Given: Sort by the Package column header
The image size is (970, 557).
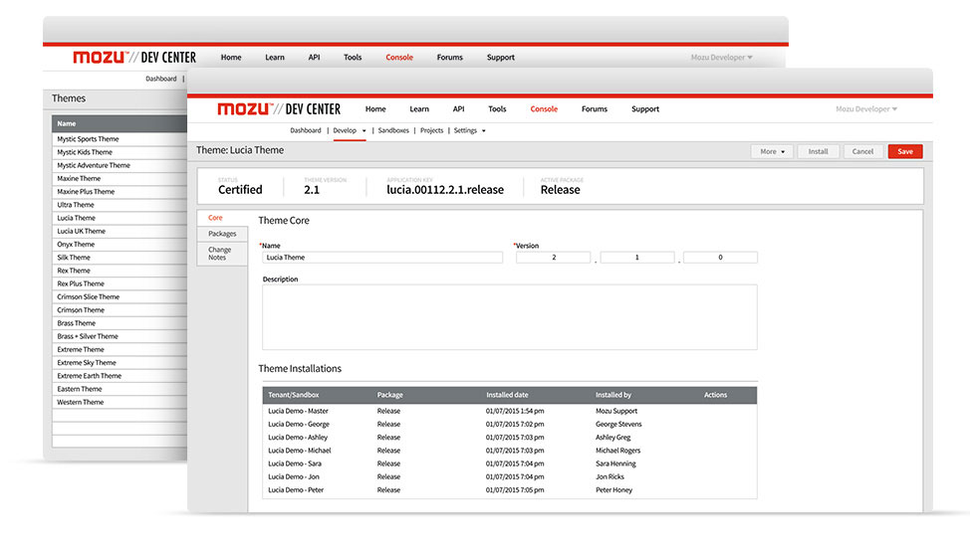Looking at the screenshot, I should (389, 395).
